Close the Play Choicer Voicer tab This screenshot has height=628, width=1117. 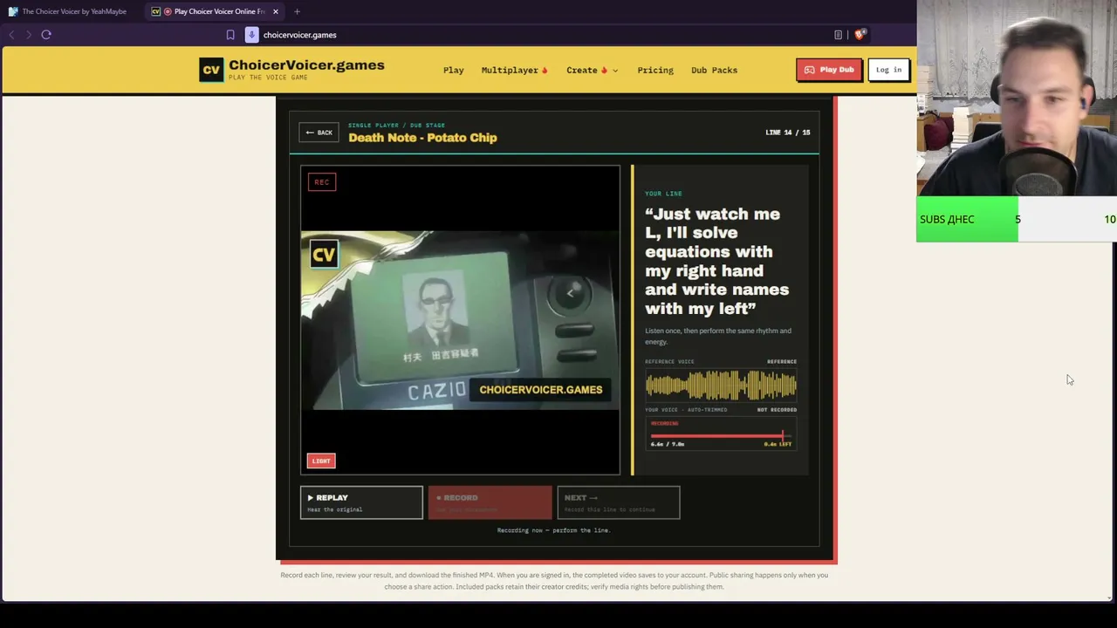coord(276,11)
